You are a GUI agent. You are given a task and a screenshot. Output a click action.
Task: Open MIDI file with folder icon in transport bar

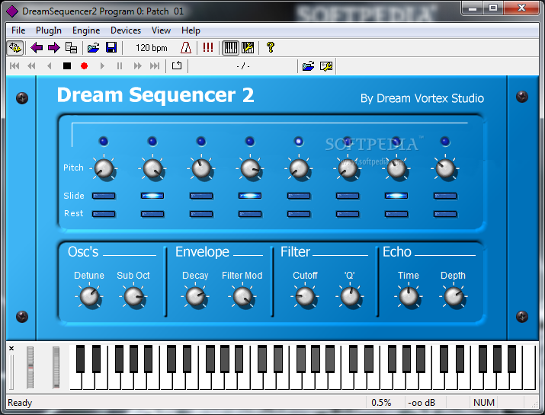pyautogui.click(x=308, y=66)
